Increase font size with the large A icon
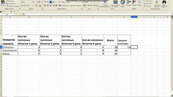 tap(39, 2)
